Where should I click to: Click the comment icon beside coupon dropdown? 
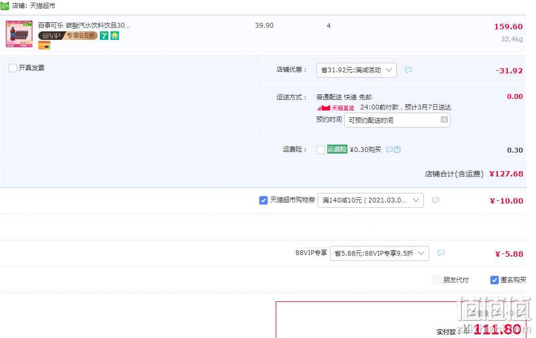435,200
